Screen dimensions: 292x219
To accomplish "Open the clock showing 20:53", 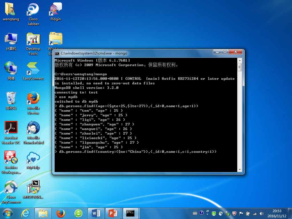I will click(277, 213).
